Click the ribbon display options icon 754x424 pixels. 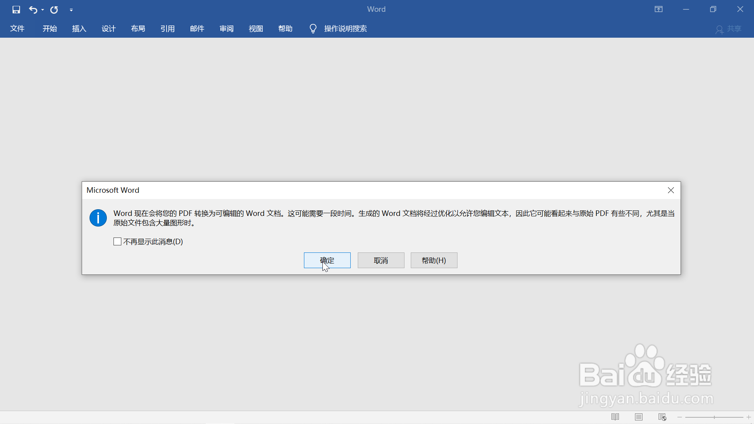659,9
